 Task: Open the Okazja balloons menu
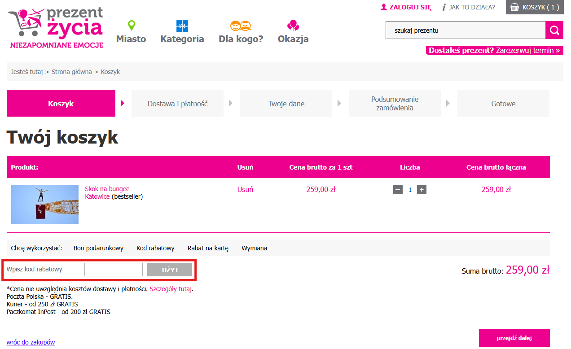pyautogui.click(x=293, y=32)
